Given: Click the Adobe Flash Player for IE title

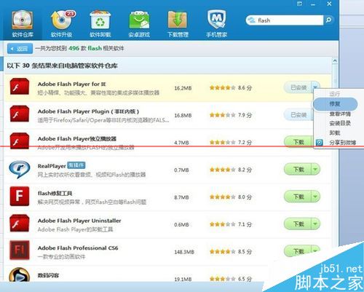Looking at the screenshot, I should pos(72,84).
